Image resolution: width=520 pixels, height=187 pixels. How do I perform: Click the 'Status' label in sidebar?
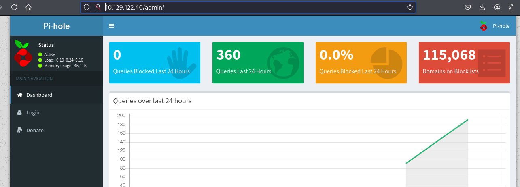(x=46, y=45)
